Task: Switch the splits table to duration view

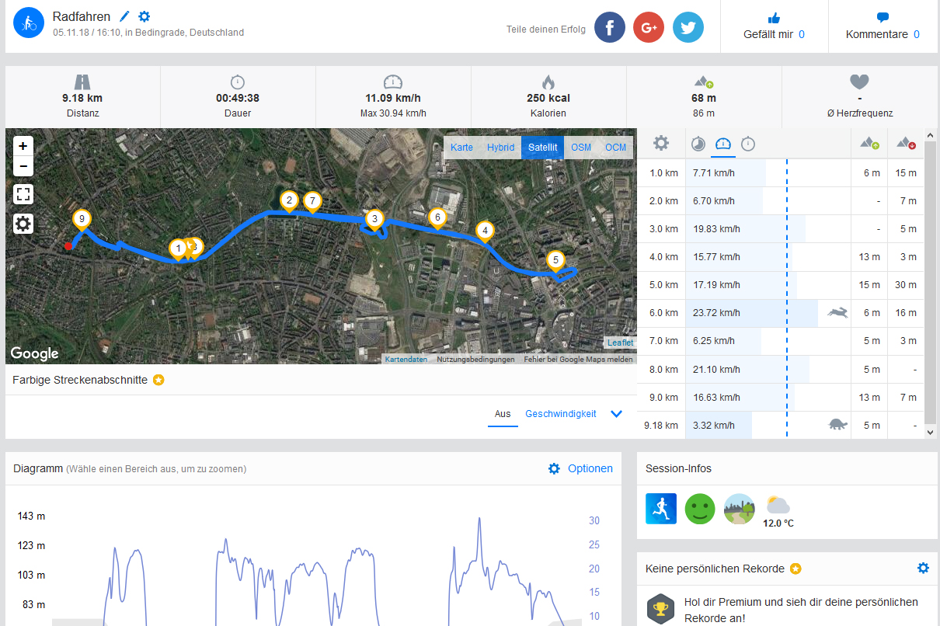Action: tap(748, 144)
